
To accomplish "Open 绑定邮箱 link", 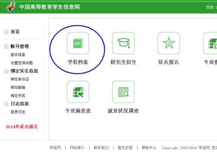I will (18, 87).
